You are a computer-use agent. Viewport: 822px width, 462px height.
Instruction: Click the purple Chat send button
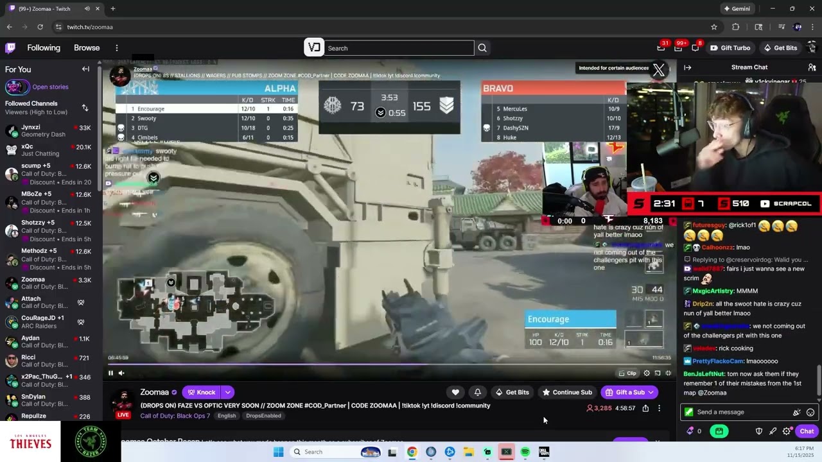(x=807, y=431)
